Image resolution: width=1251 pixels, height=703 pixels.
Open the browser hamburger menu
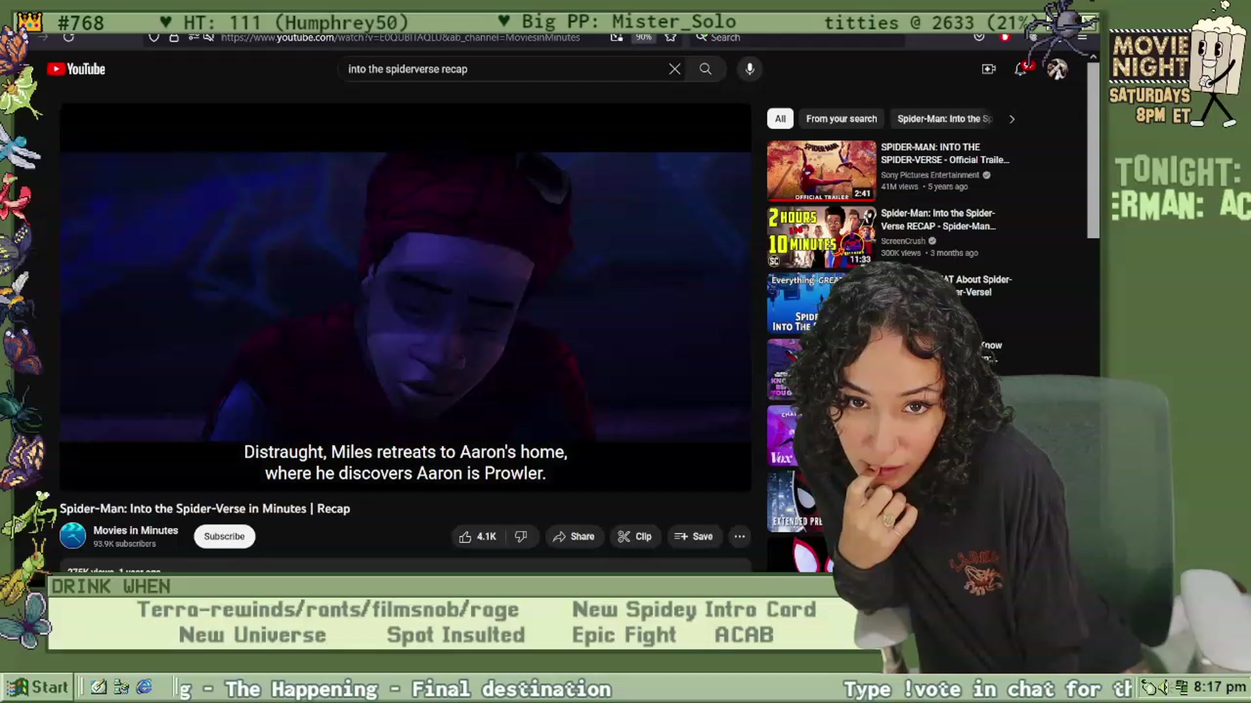tap(1082, 37)
